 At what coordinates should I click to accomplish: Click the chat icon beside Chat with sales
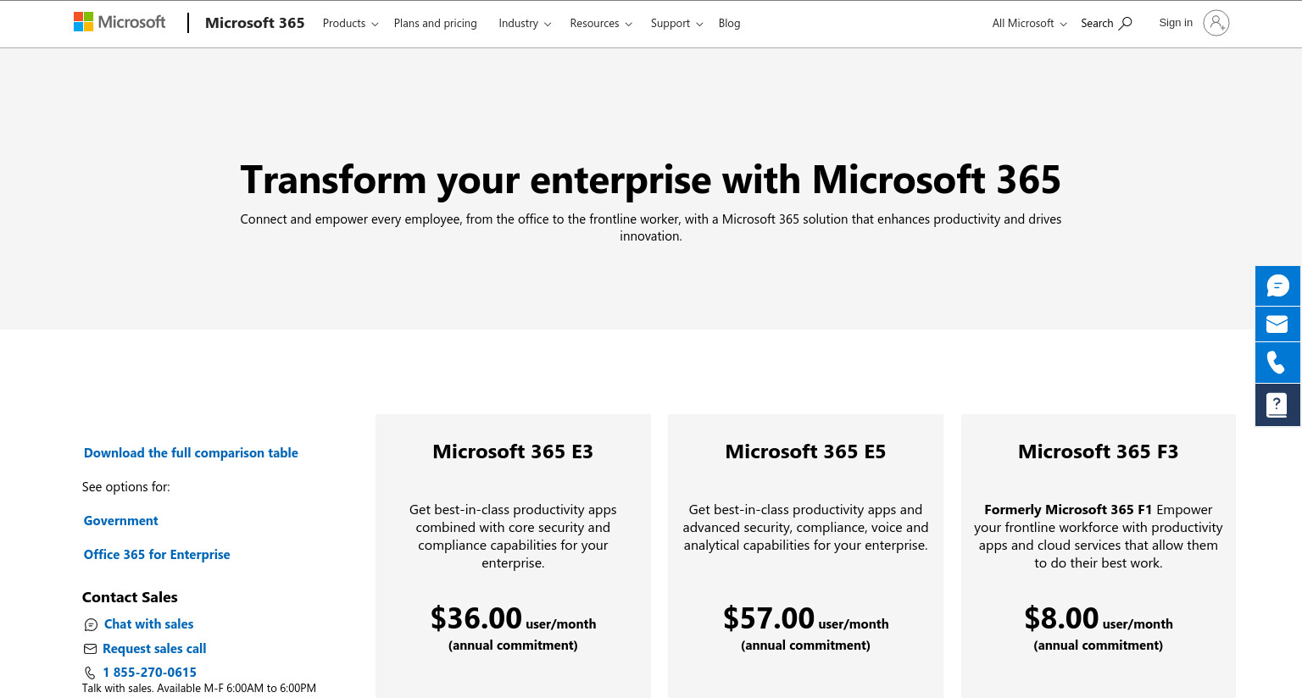[x=91, y=624]
